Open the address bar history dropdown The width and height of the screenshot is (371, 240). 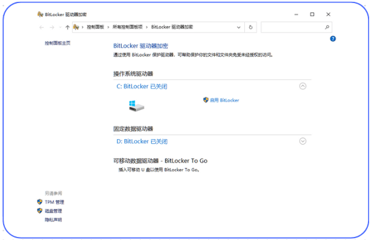[x=239, y=28]
